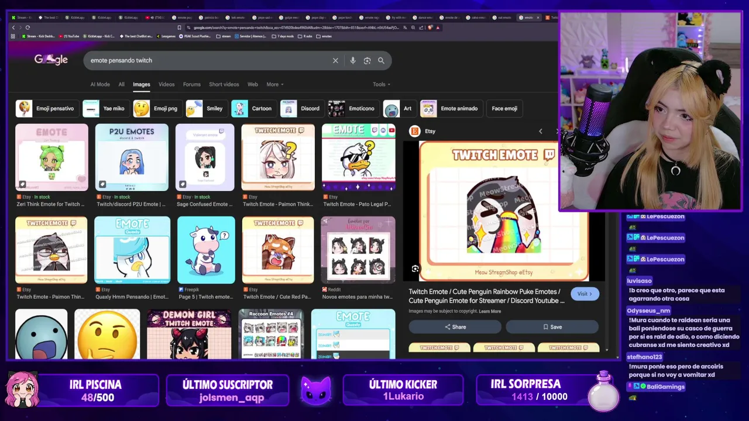Open the Lessgames bookmark
The width and height of the screenshot is (749, 421).
tap(166, 36)
